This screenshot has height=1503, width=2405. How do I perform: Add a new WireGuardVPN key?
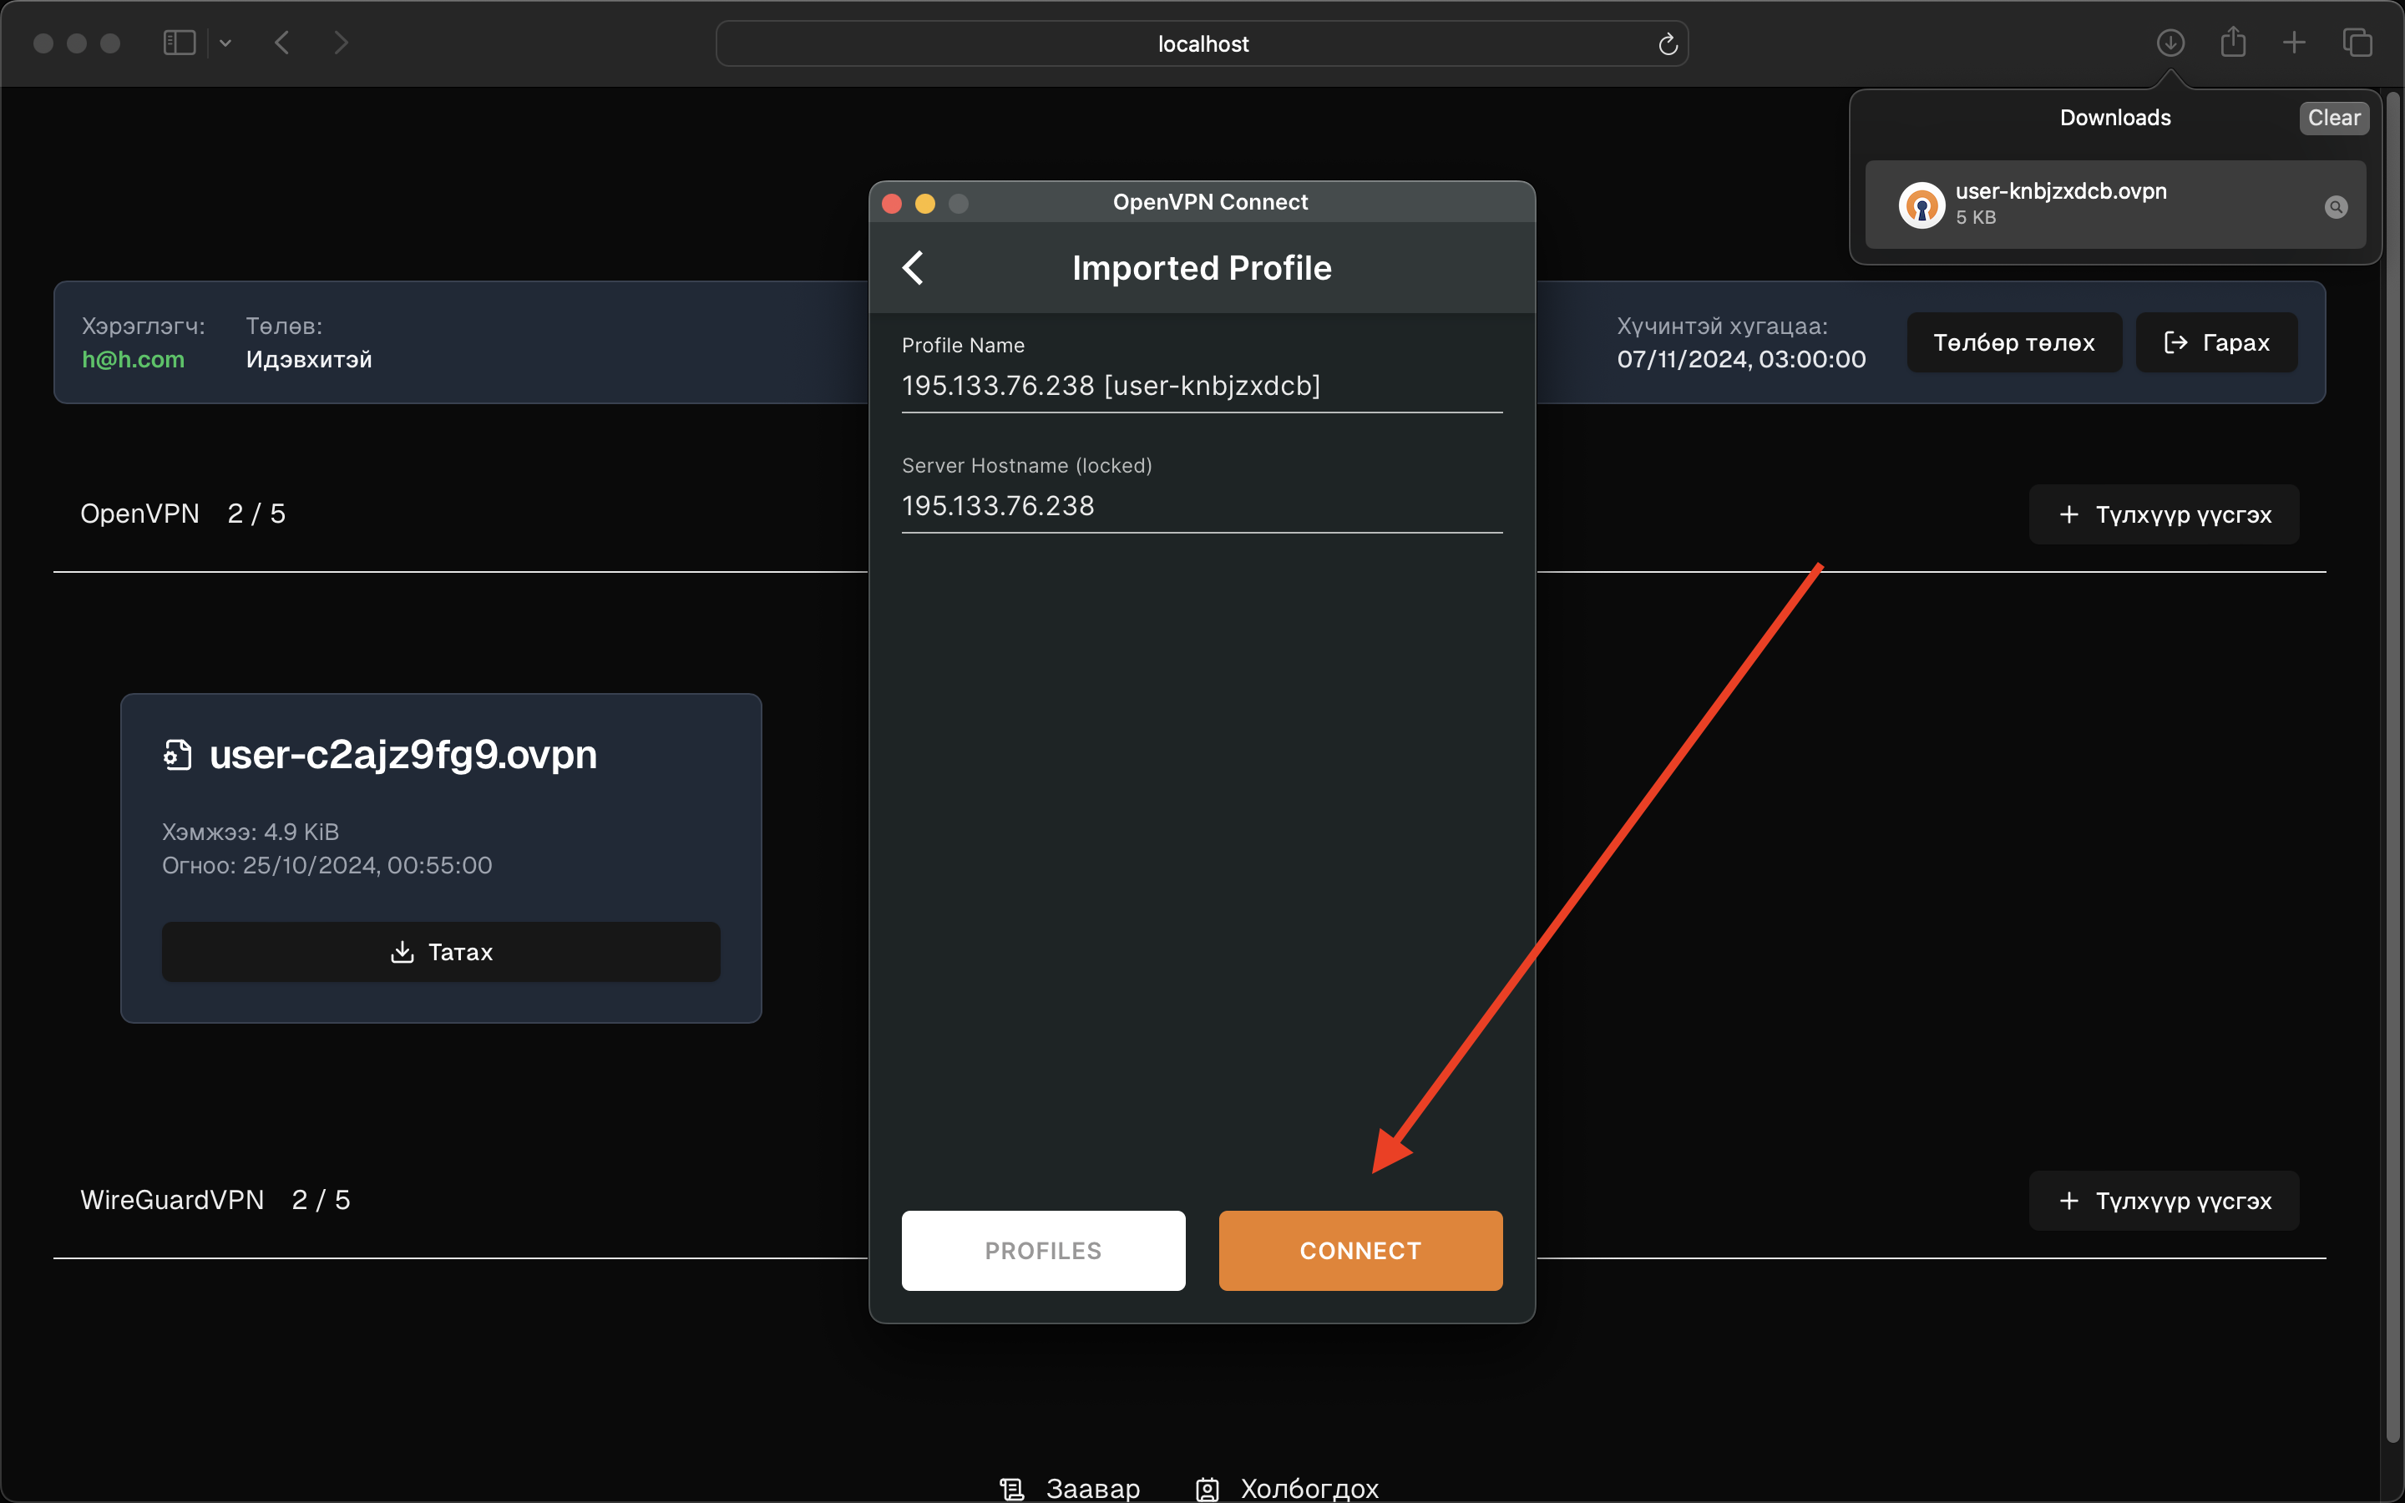coord(2164,1200)
